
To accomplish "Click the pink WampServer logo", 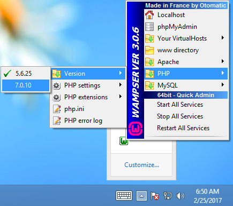I will coord(136,129).
